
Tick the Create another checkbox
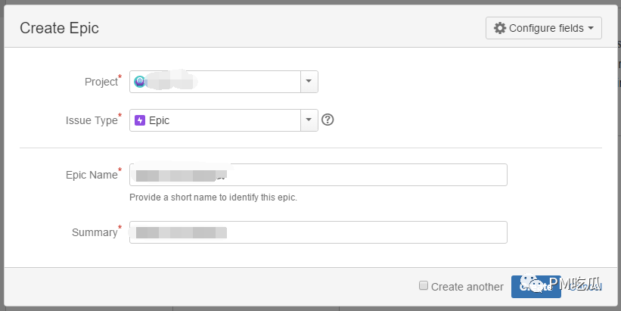(424, 285)
